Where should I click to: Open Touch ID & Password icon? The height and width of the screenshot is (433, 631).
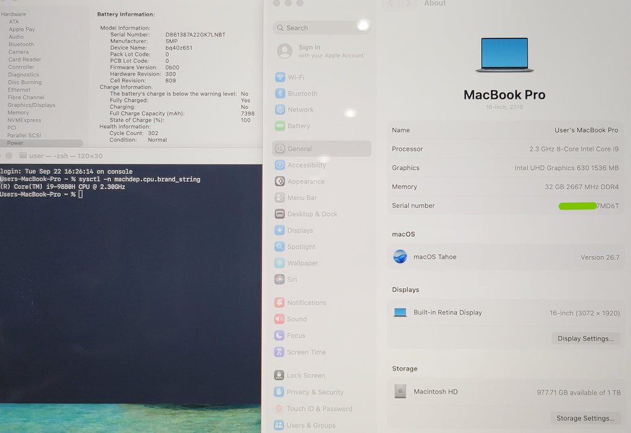(279, 408)
